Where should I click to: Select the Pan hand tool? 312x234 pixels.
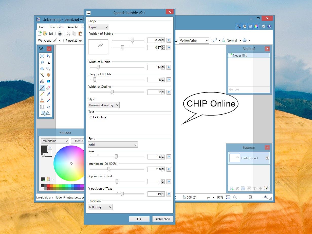pyautogui.click(x=48, y=75)
